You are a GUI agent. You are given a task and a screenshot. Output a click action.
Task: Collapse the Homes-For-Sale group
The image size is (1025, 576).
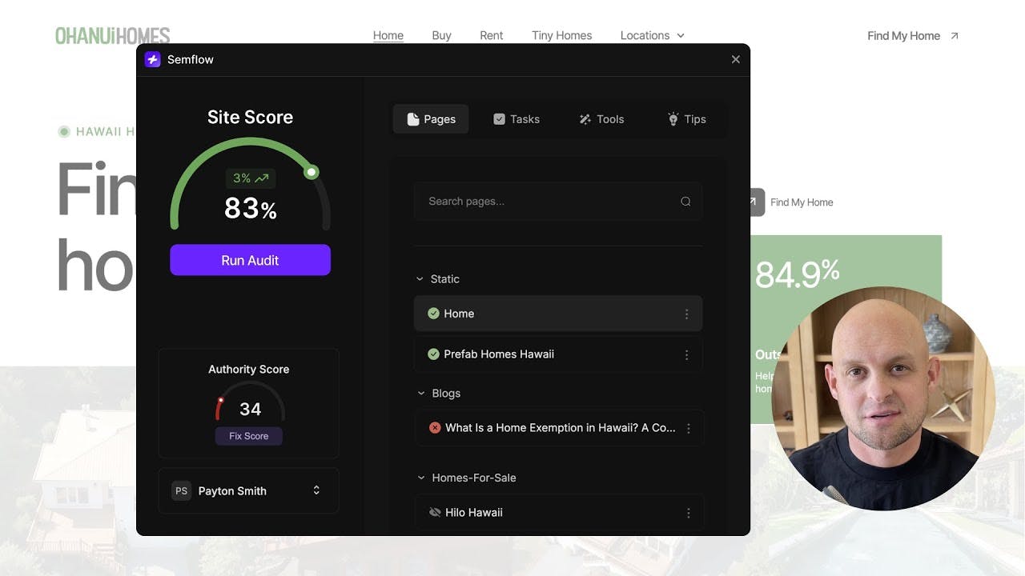tap(420, 478)
